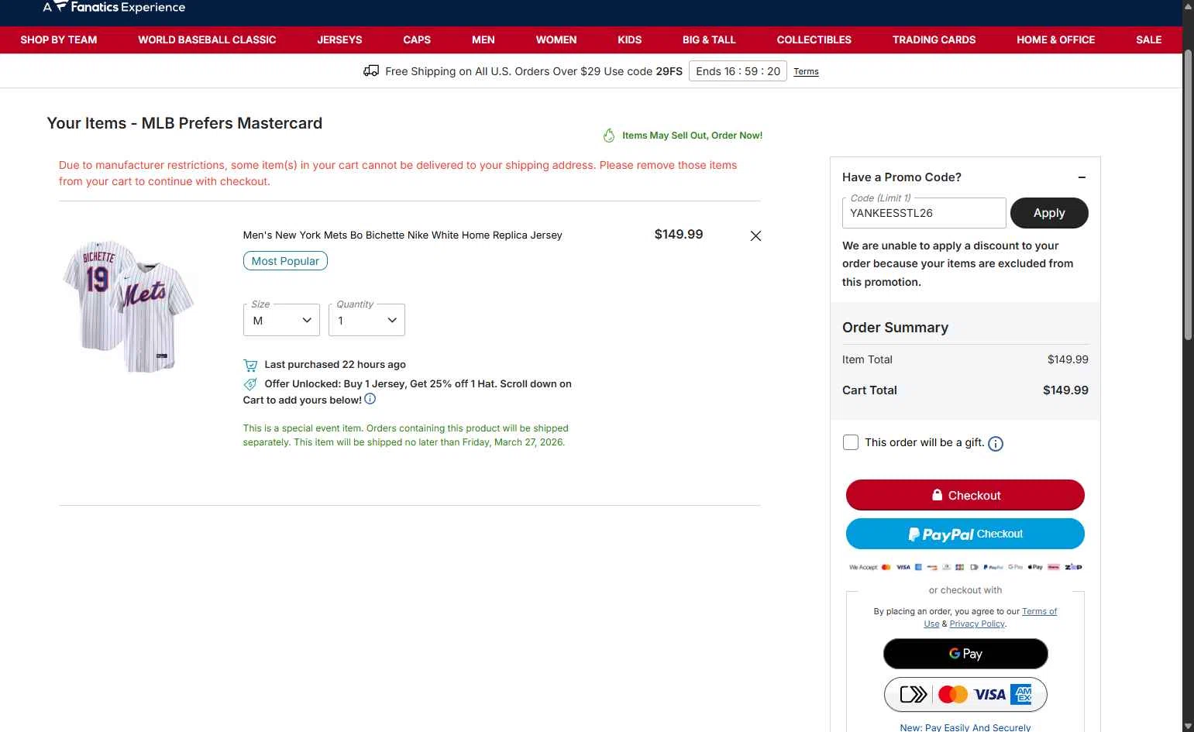Open the Jerseys menu
The width and height of the screenshot is (1194, 732).
coord(339,40)
